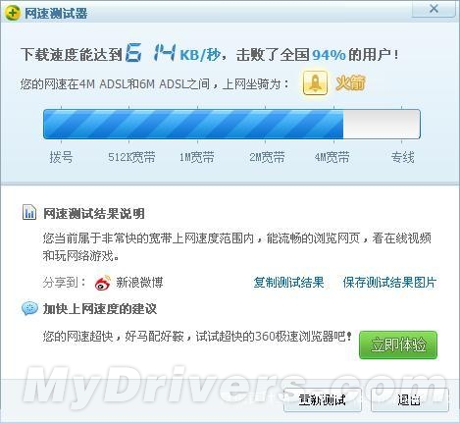Click the 512K宽带 scale label
460x423 pixels.
[x=131, y=157]
